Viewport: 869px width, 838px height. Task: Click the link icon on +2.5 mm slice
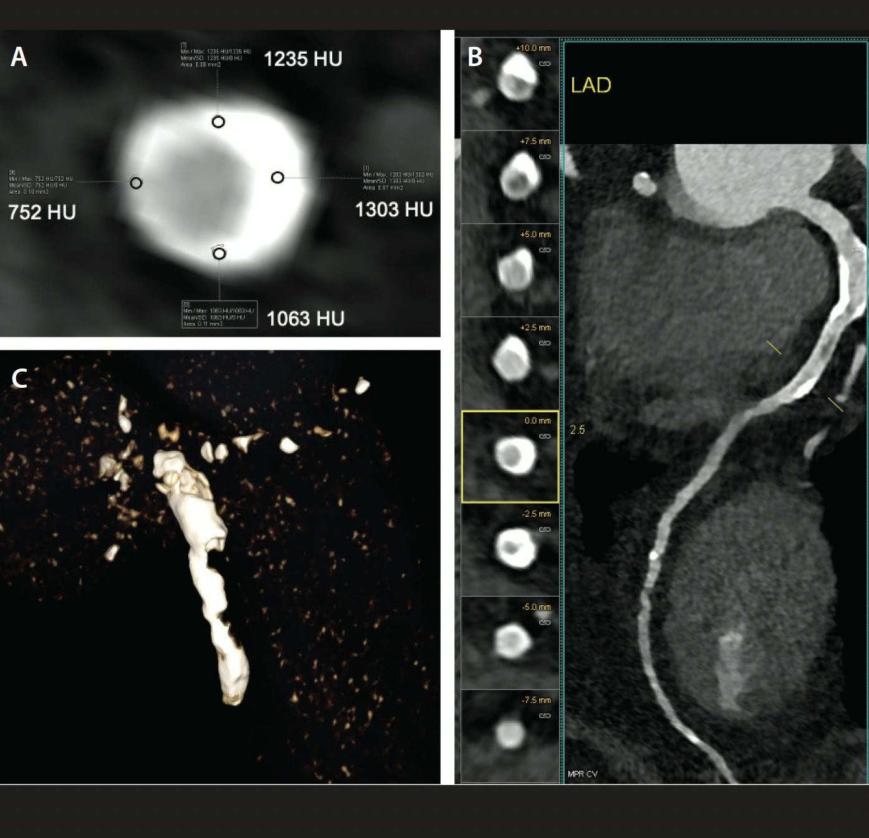545,343
